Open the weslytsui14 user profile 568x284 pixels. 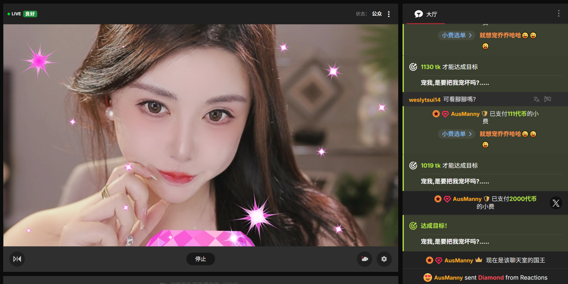coord(425,100)
